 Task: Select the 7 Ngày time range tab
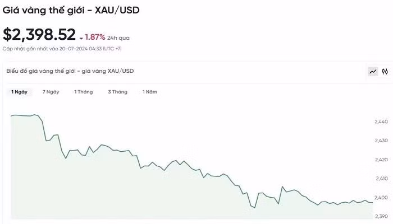click(51, 92)
